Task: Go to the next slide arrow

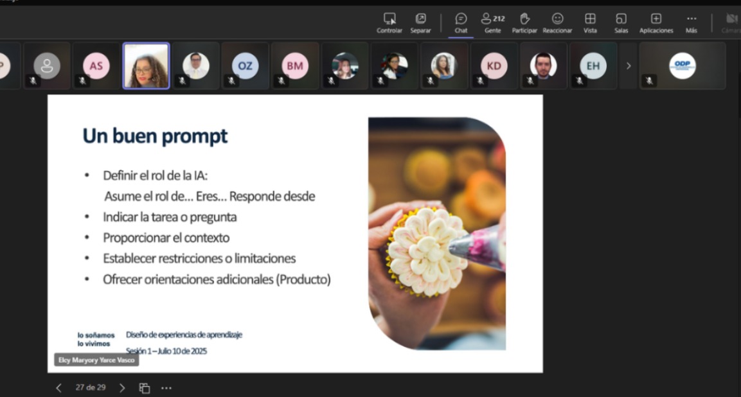Action: point(122,388)
